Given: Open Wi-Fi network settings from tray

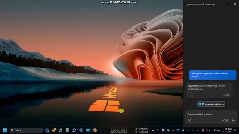Looking at the screenshot, I should [215, 130].
